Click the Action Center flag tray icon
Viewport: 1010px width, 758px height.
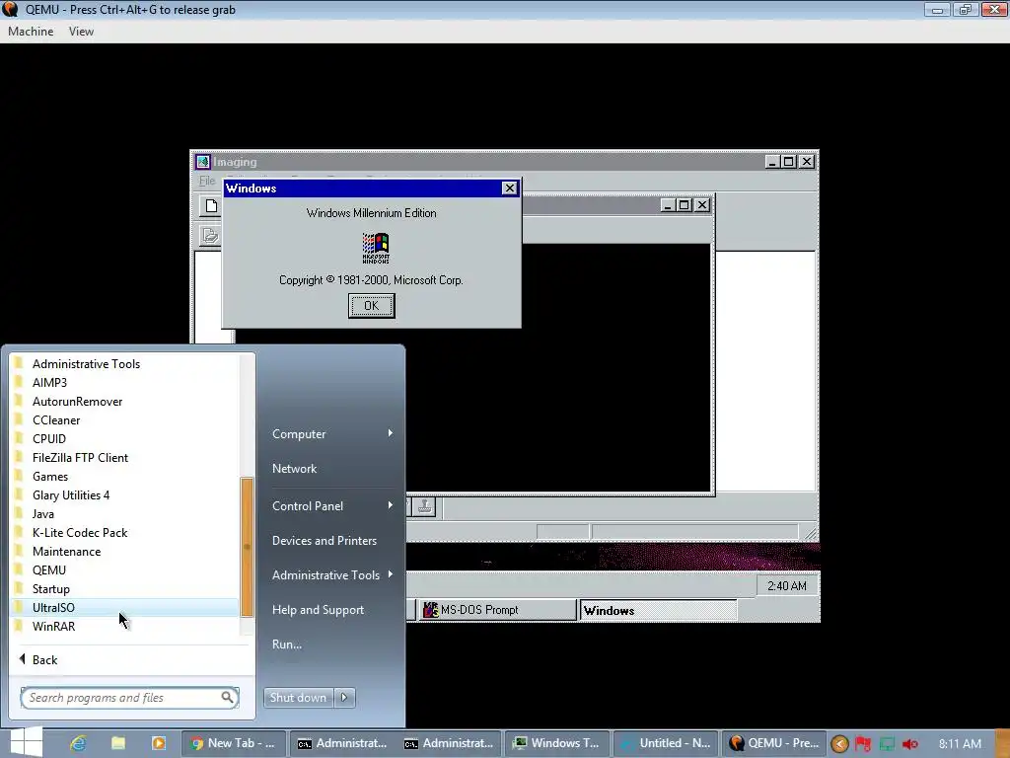[863, 744]
